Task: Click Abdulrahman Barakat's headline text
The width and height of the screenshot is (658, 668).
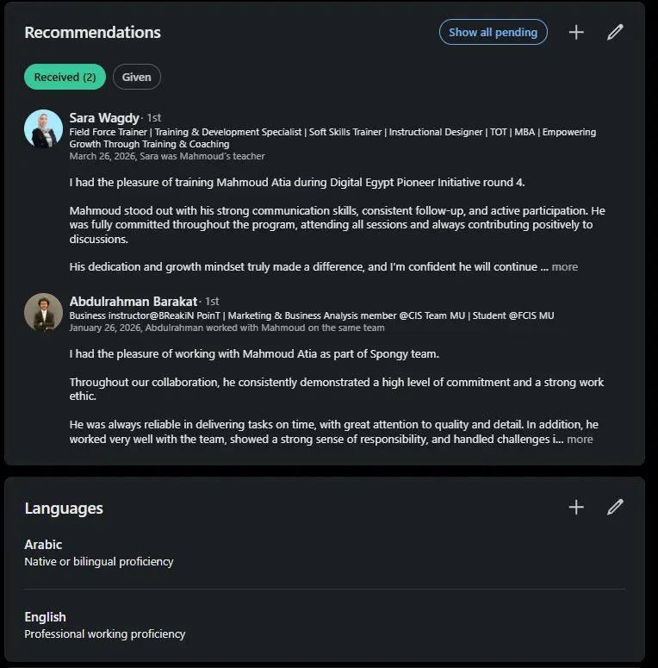Action: pos(311,315)
